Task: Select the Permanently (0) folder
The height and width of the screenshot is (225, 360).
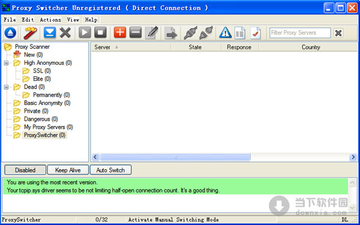Action: (52, 95)
